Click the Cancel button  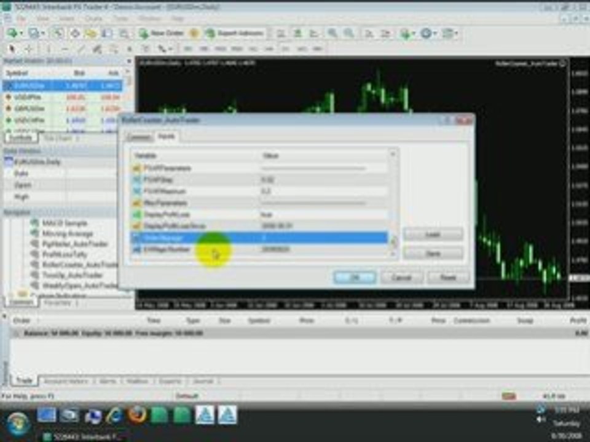tap(401, 277)
